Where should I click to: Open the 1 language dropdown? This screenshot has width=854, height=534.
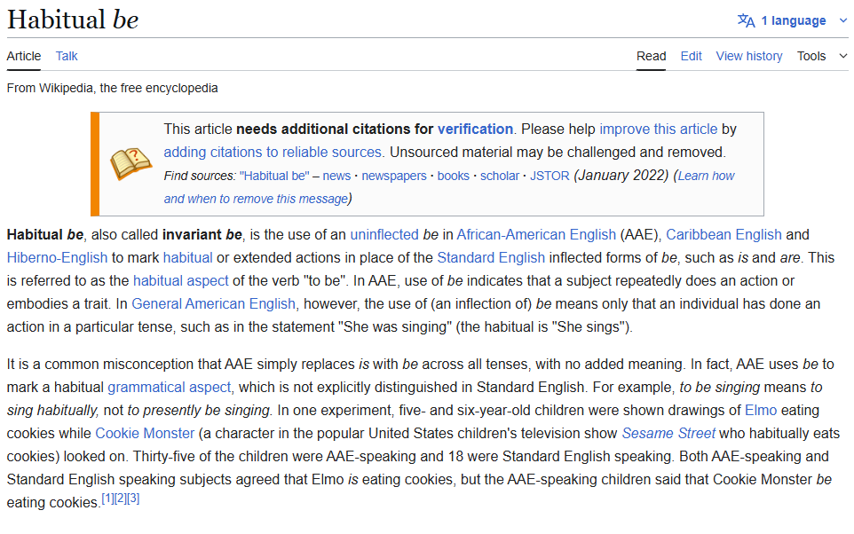(793, 20)
